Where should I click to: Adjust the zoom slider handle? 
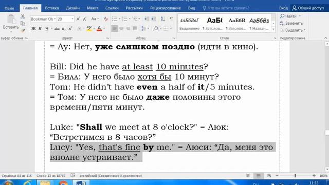click(295, 176)
